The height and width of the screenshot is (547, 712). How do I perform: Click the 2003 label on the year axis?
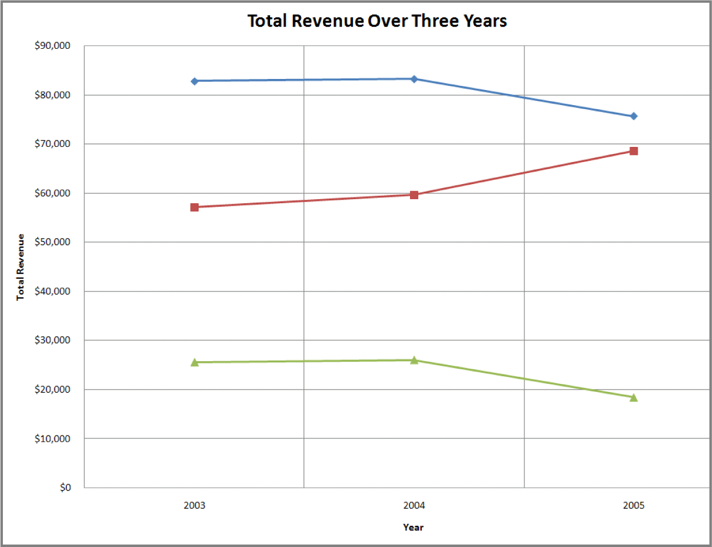pos(194,505)
